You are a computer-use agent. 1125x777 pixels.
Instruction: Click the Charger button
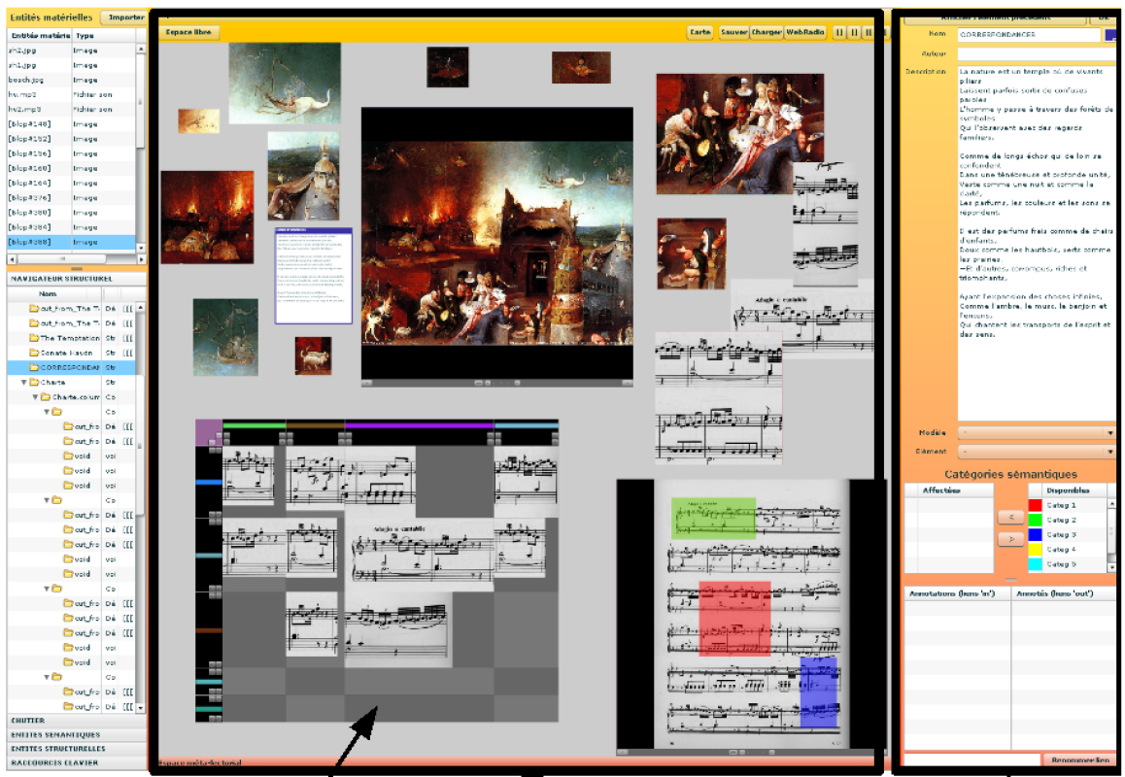click(766, 32)
